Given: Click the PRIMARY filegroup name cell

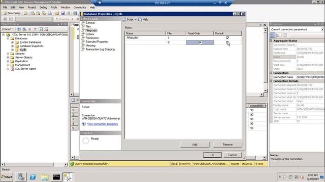Looking at the screenshot, I should click(x=145, y=38).
